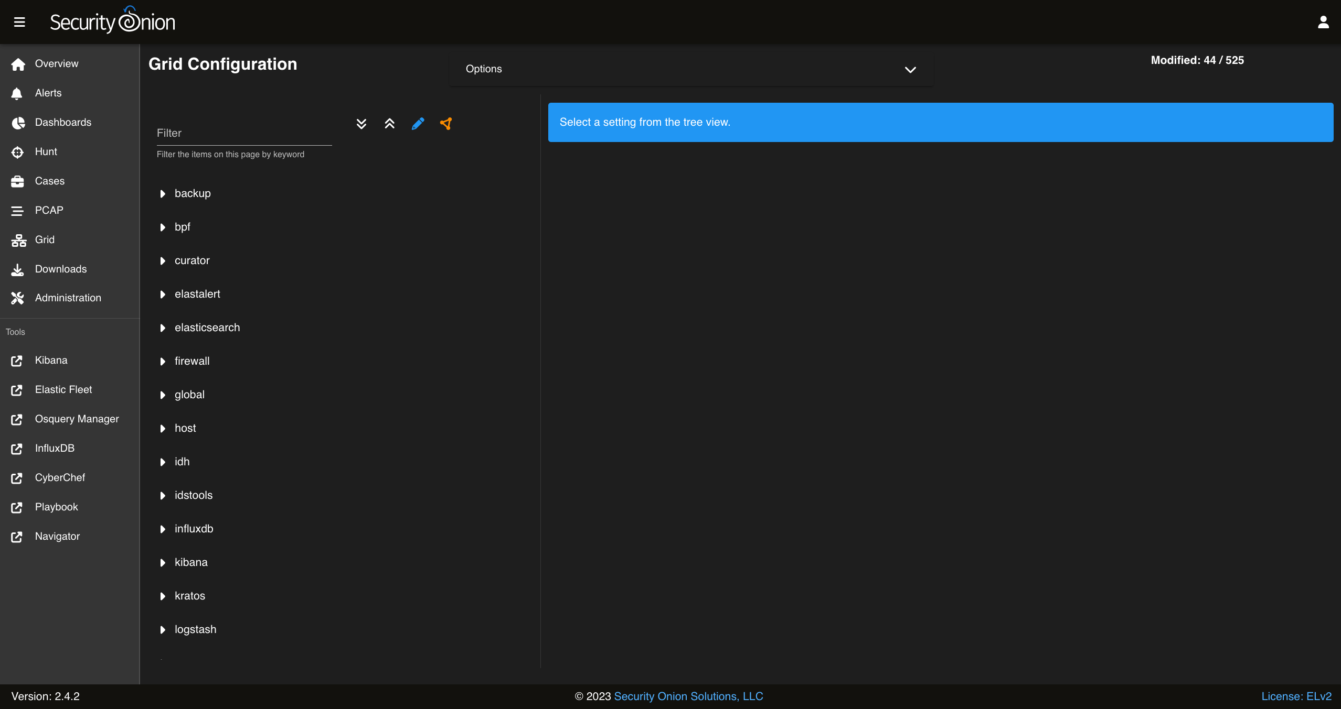Open the Dashboards menu entry
The height and width of the screenshot is (709, 1341).
tap(63, 122)
